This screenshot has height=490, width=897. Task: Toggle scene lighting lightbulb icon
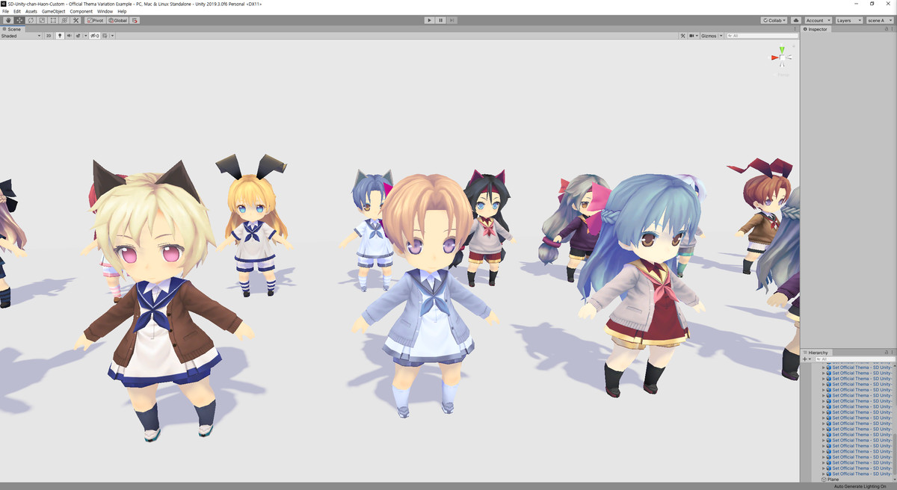pos(60,36)
